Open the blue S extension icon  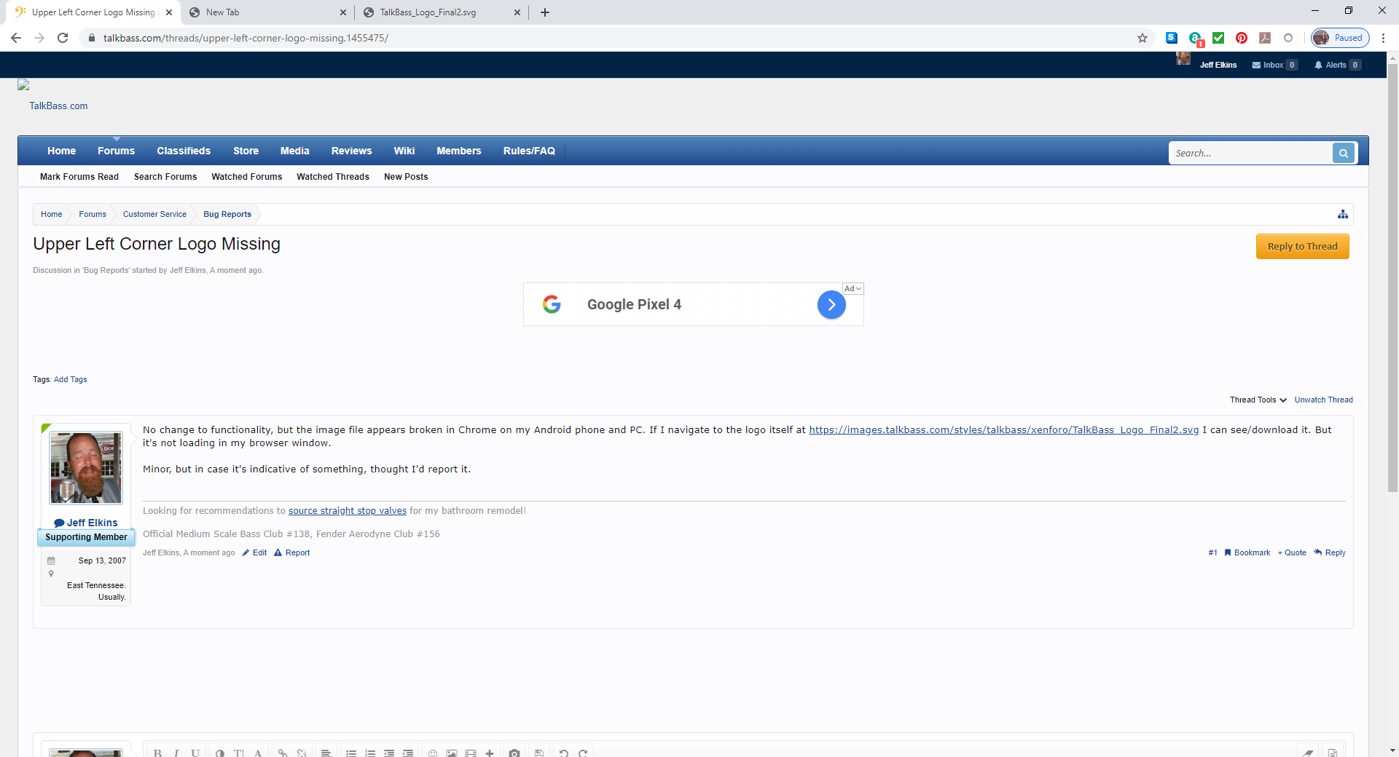[x=1172, y=38]
